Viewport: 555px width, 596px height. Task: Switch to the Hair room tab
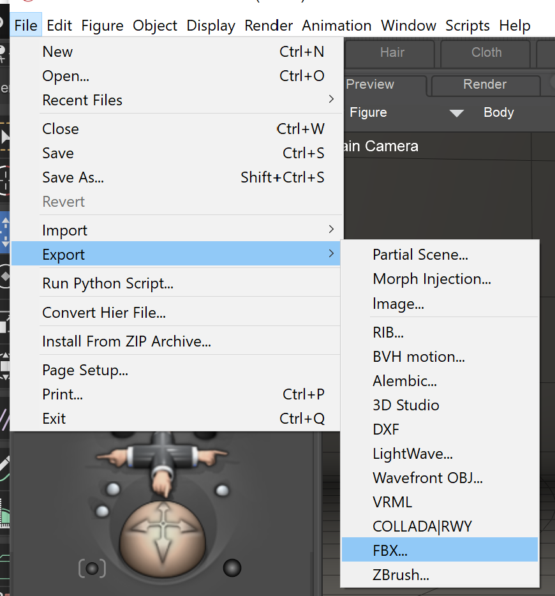[x=390, y=53]
